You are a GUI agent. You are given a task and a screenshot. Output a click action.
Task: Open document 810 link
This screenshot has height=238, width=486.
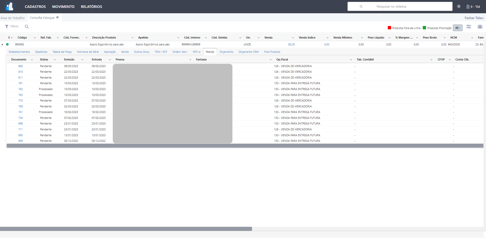point(20,72)
